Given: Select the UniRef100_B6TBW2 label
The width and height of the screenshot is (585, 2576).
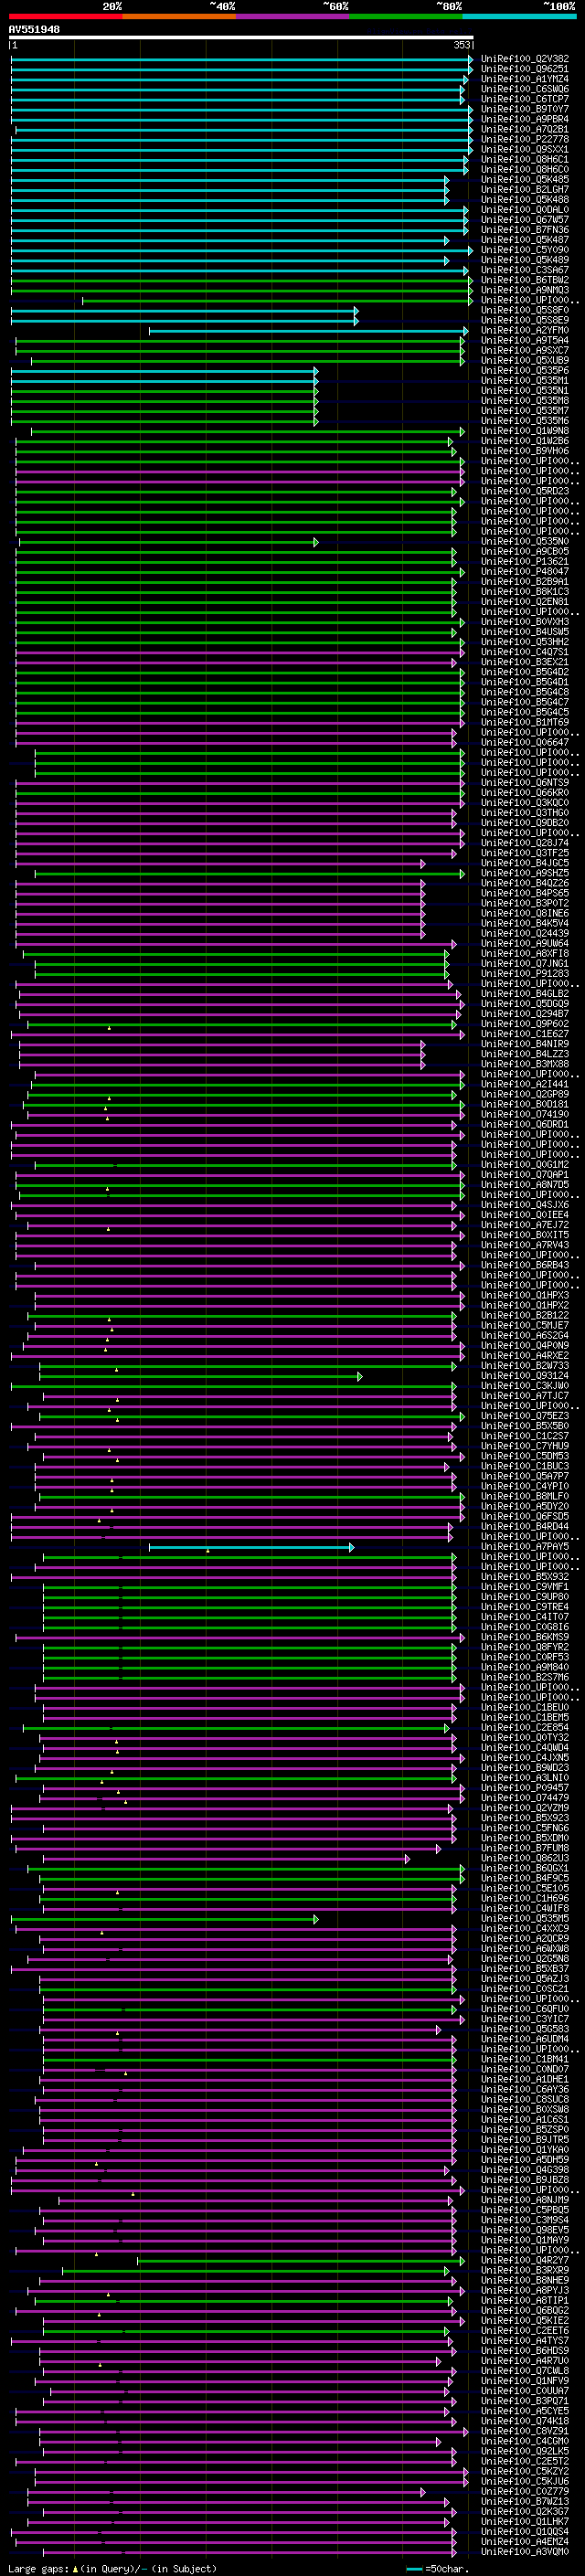Looking at the screenshot, I should [525, 280].
